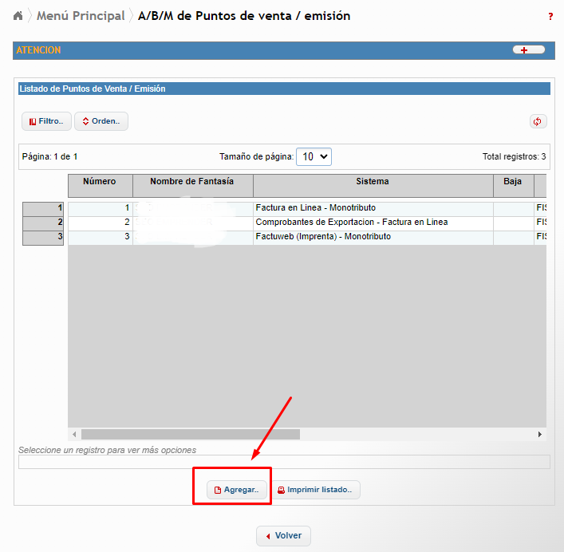Image resolution: width=564 pixels, height=552 pixels.
Task: Click the horizontal scrollbar right arrow
Action: tap(539, 434)
